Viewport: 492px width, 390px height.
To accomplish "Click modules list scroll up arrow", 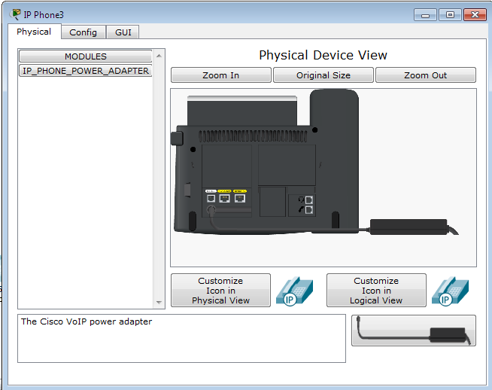I will 159,56.
